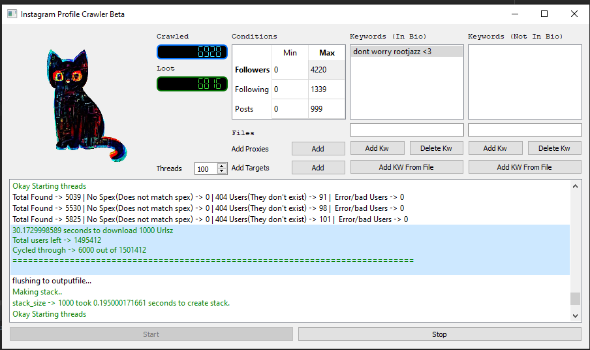
Task: Click log line 'Making stack..'
Action: click(x=37, y=292)
